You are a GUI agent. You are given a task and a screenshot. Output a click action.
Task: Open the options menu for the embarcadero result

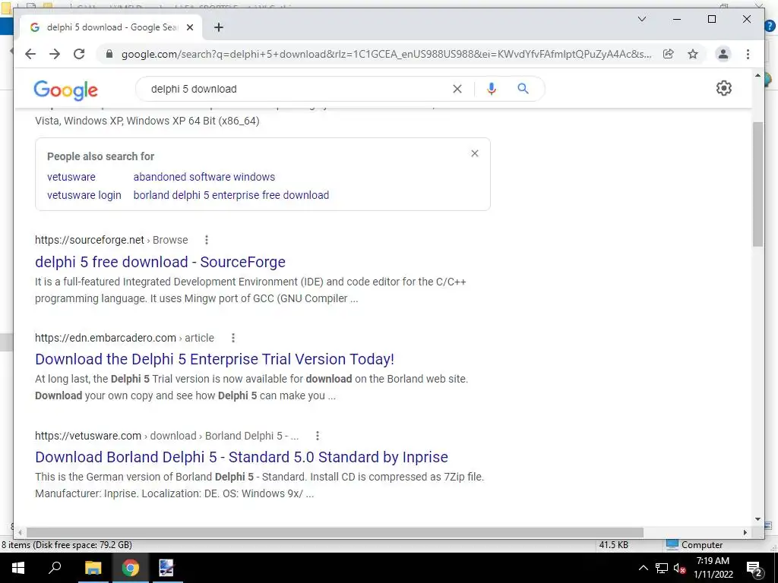[232, 338]
